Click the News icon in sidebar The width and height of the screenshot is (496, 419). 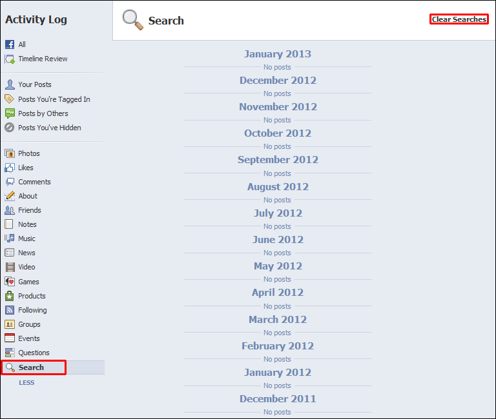10,253
